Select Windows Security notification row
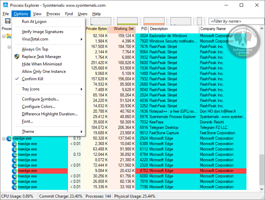Image resolution: width=265 pixels, height=200 pixels. pos(166,41)
